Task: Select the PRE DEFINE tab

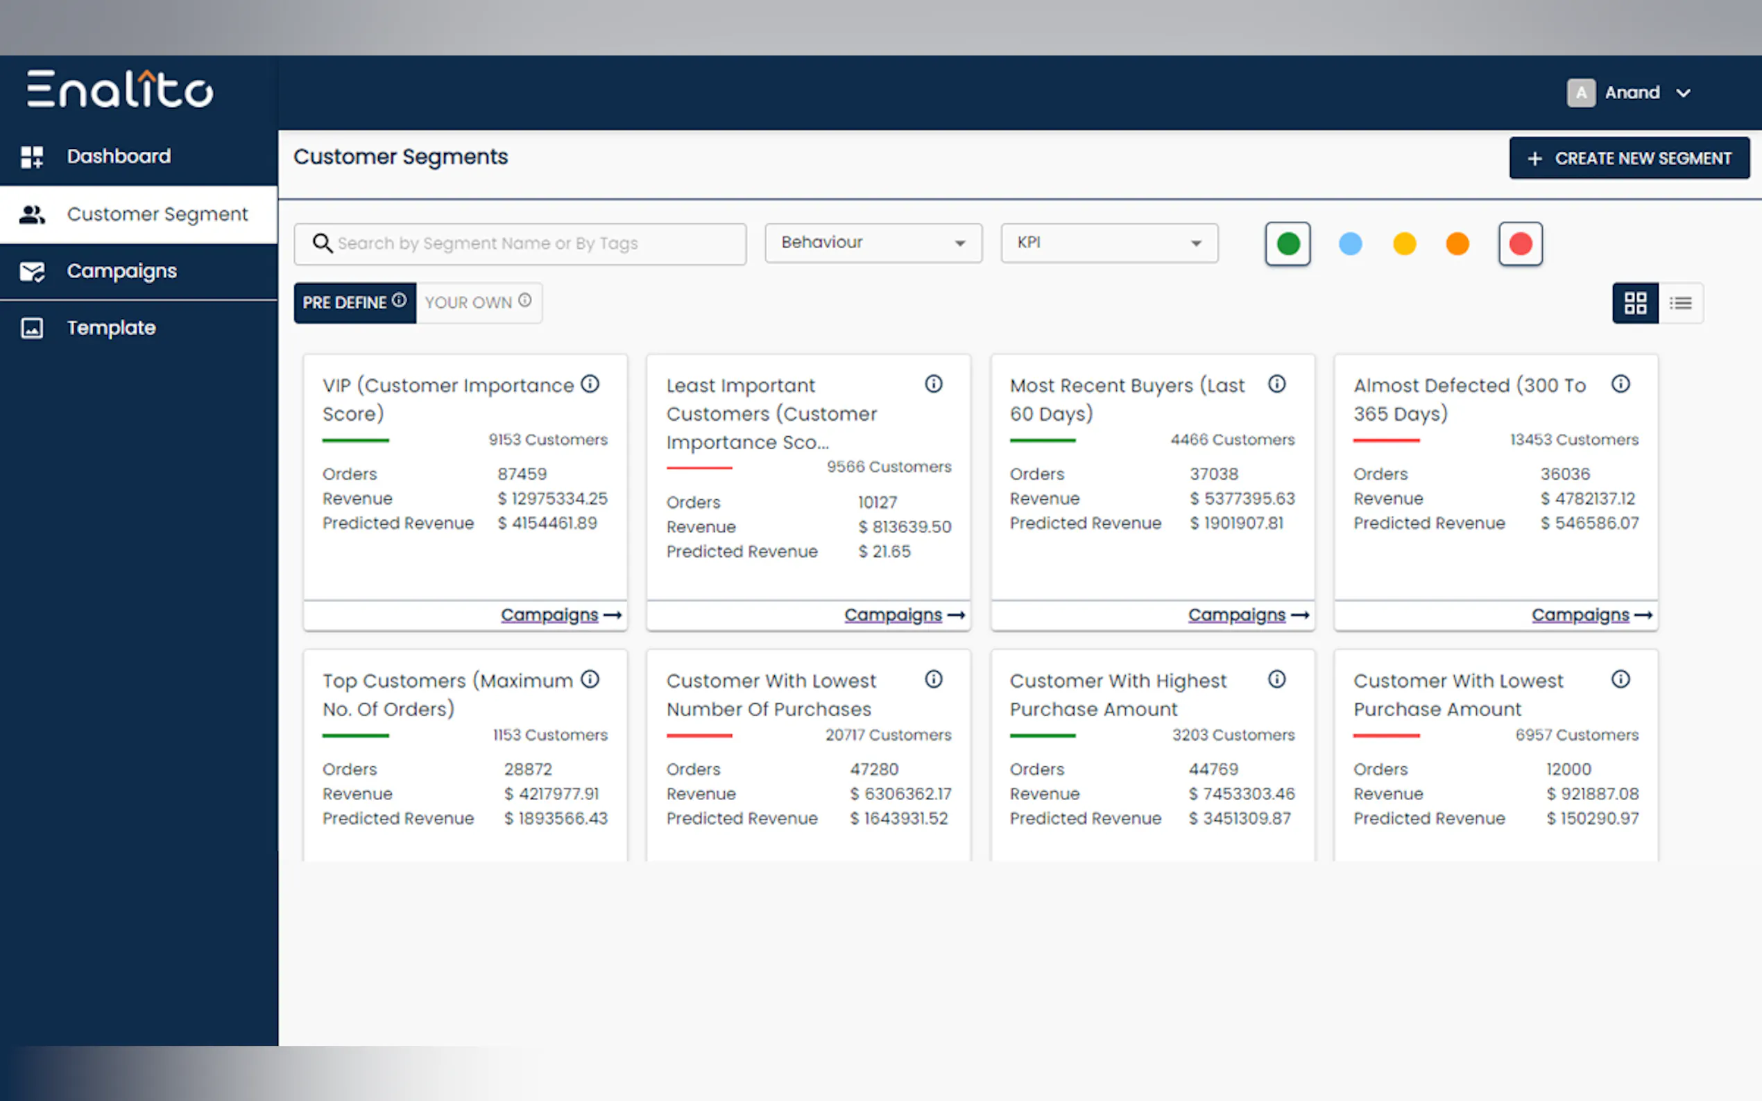Action: (354, 302)
